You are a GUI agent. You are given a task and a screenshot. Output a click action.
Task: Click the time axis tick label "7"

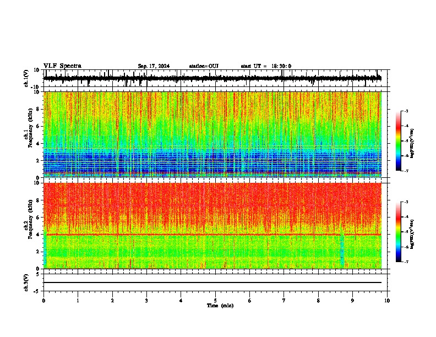284,301
